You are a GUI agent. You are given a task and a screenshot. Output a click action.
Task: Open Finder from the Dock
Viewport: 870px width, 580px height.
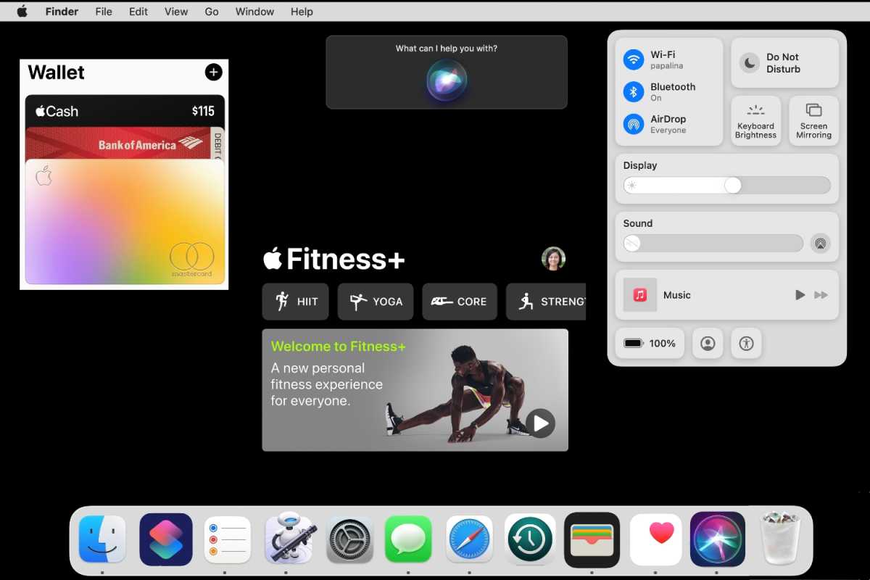point(102,539)
